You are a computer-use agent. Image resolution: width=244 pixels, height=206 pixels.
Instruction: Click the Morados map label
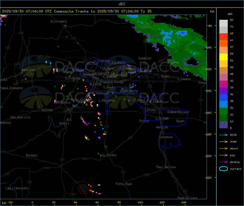[32, 155]
